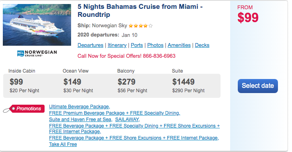The image size is (292, 152).
Task: Show the ship Amenities link
Action: click(x=179, y=45)
